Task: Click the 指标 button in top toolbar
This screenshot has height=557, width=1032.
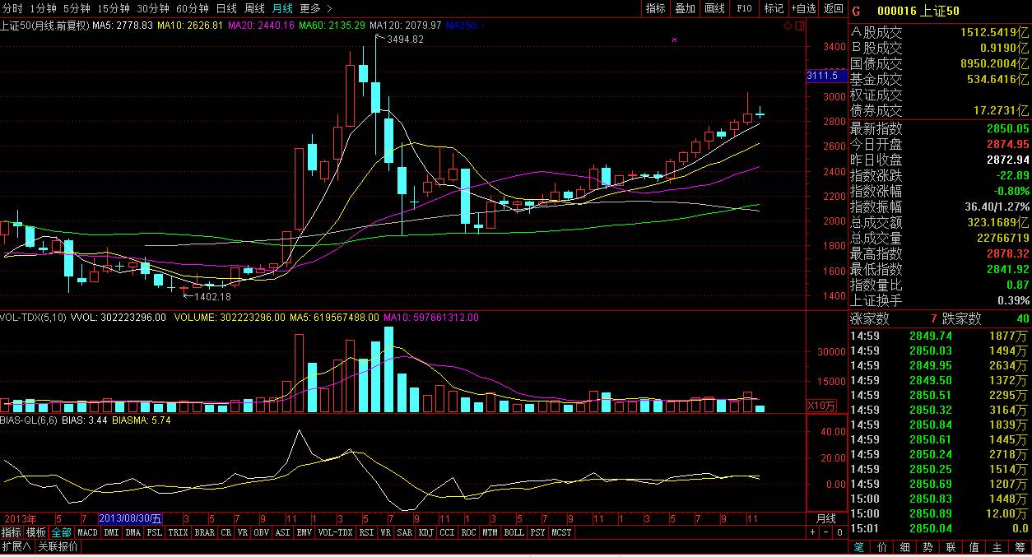Action: pos(656,8)
